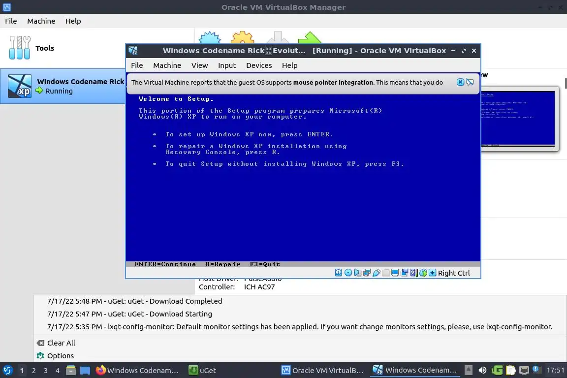567x378 pixels.
Task: Click the green Show arrow icon in Manager toolbar
Action: tap(310, 37)
